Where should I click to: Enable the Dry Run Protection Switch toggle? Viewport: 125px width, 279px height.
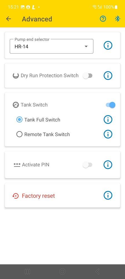click(x=88, y=76)
